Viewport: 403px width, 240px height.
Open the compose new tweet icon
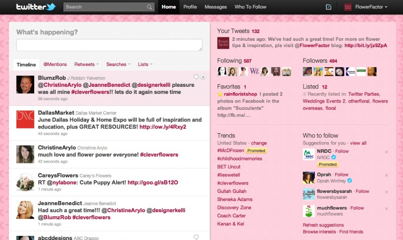(x=329, y=7)
